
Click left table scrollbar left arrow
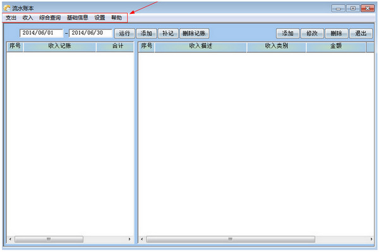10,239
